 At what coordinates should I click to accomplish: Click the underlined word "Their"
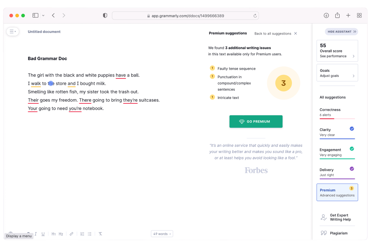coord(33,100)
